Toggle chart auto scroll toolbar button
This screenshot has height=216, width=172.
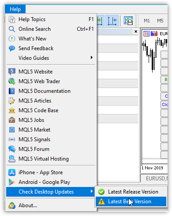[x=101, y=21]
